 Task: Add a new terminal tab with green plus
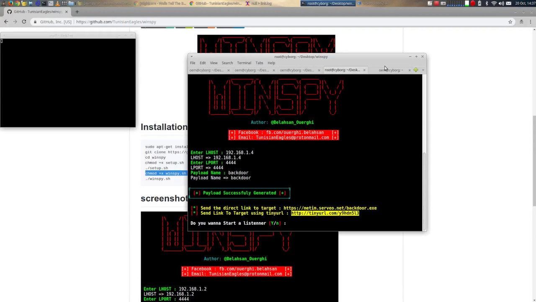tap(416, 70)
